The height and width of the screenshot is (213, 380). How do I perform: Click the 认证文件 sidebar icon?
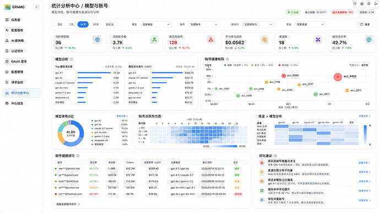tap(7, 51)
